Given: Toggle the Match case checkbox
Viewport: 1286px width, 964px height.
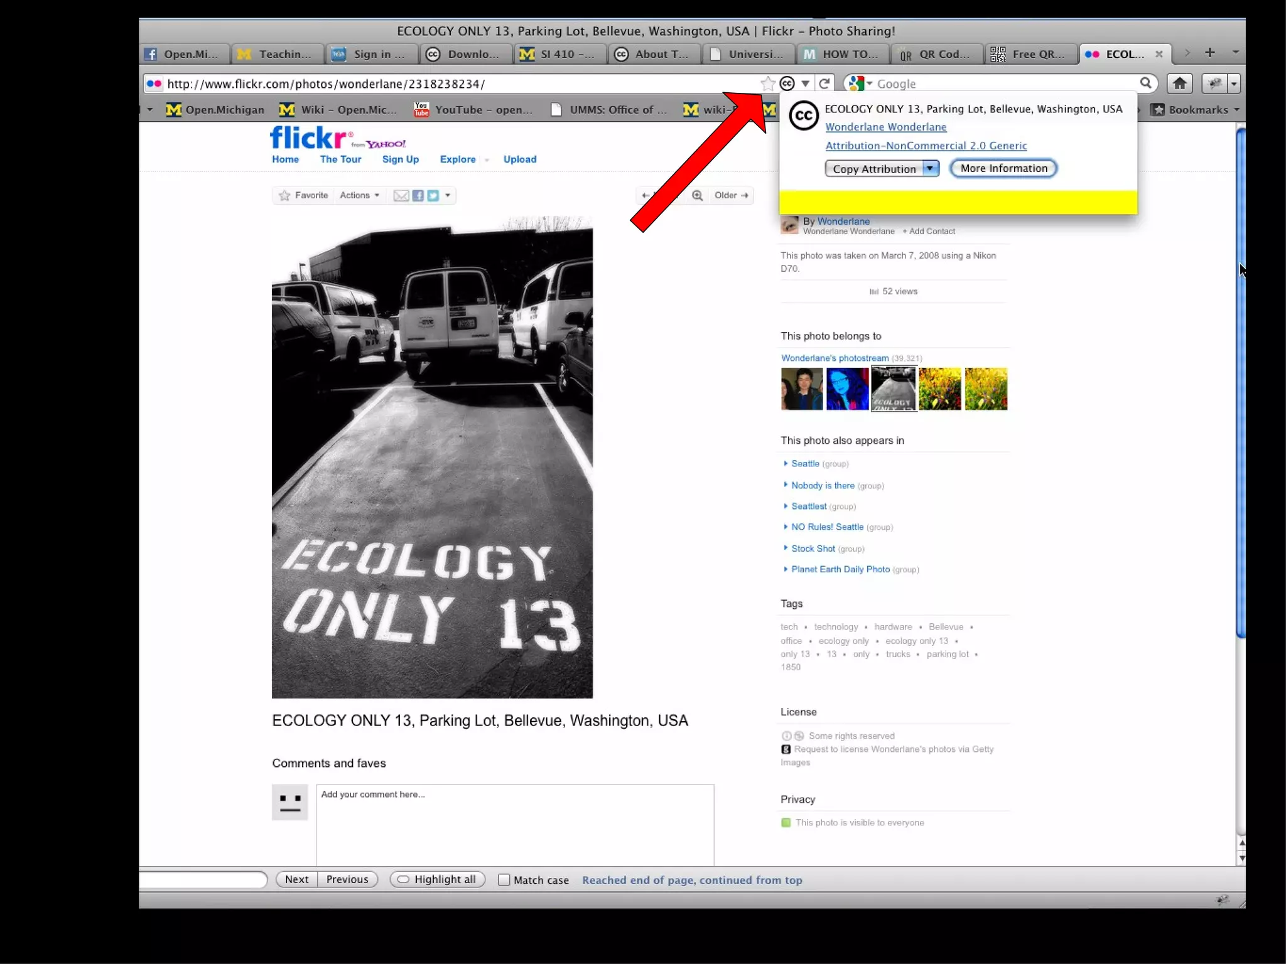Looking at the screenshot, I should pyautogui.click(x=504, y=880).
